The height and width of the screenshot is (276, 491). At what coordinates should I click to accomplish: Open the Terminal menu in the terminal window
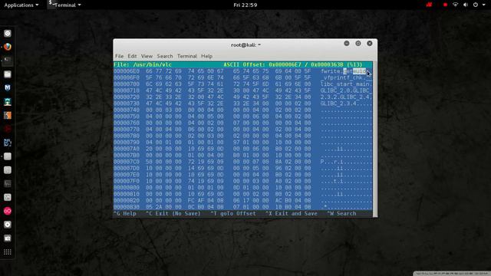187,56
